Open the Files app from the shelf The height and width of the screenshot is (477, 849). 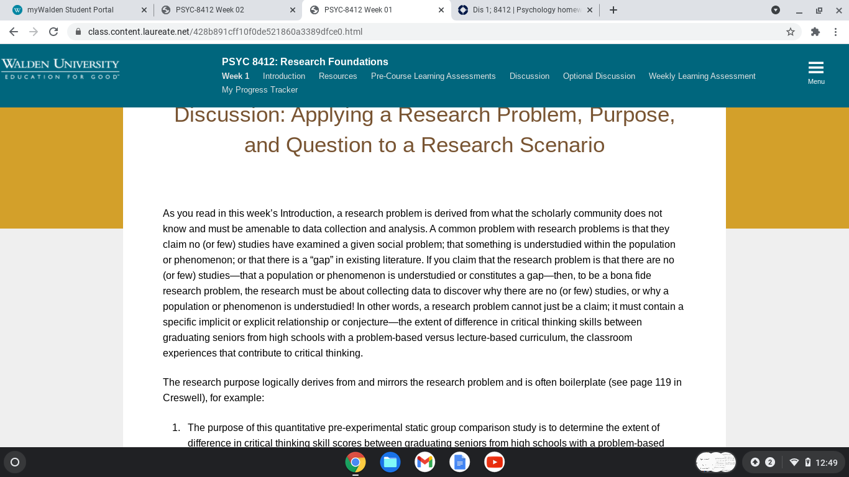(x=390, y=462)
